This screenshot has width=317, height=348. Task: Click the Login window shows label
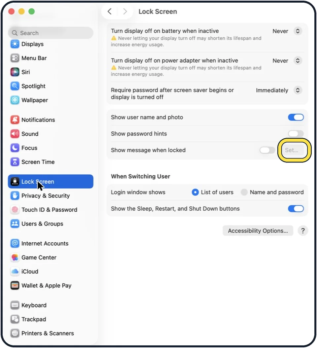click(138, 192)
